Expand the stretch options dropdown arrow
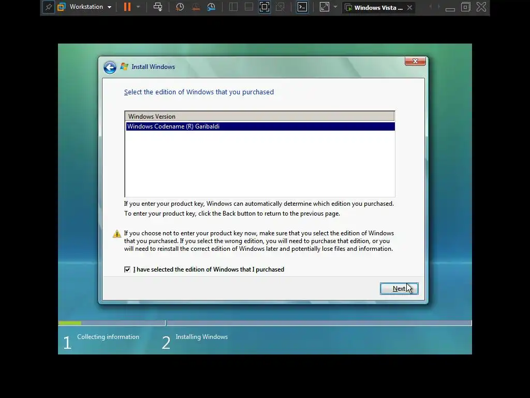 click(335, 7)
